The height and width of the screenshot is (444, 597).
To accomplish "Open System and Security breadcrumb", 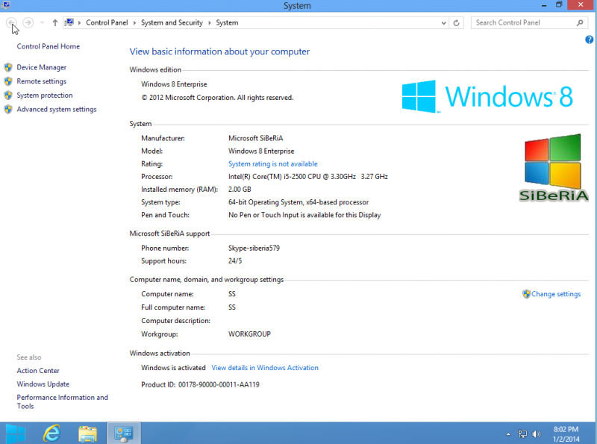I will (x=172, y=23).
